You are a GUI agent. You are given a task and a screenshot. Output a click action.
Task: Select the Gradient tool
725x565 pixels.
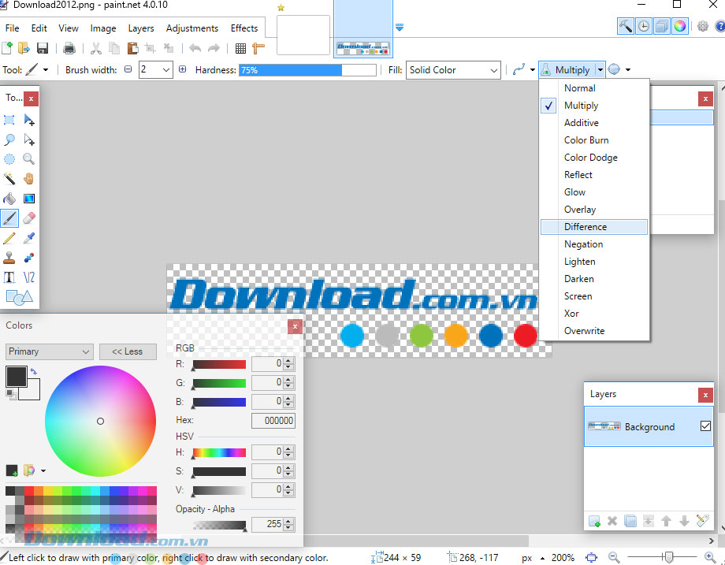click(x=29, y=199)
